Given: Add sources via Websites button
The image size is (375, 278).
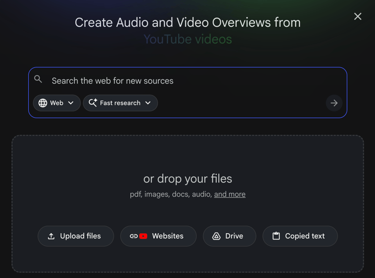Looking at the screenshot, I should tap(158, 236).
